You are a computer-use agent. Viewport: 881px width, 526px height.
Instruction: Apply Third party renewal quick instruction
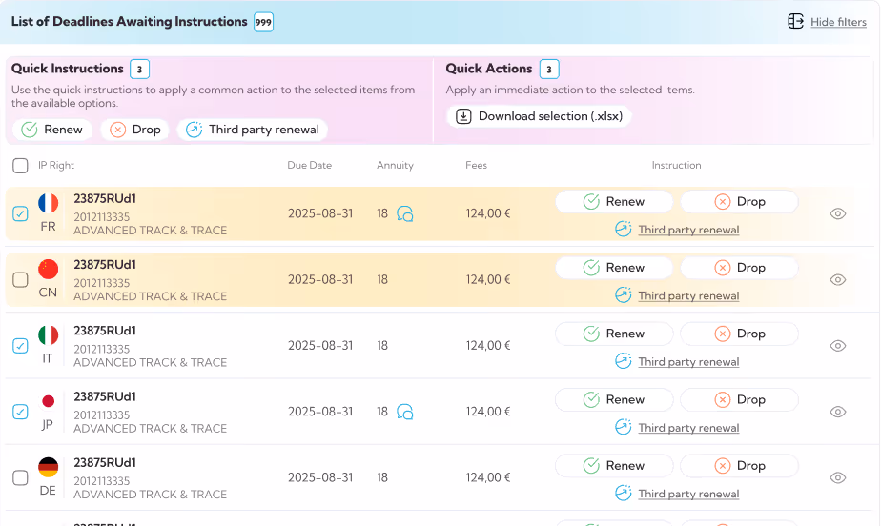click(x=253, y=130)
